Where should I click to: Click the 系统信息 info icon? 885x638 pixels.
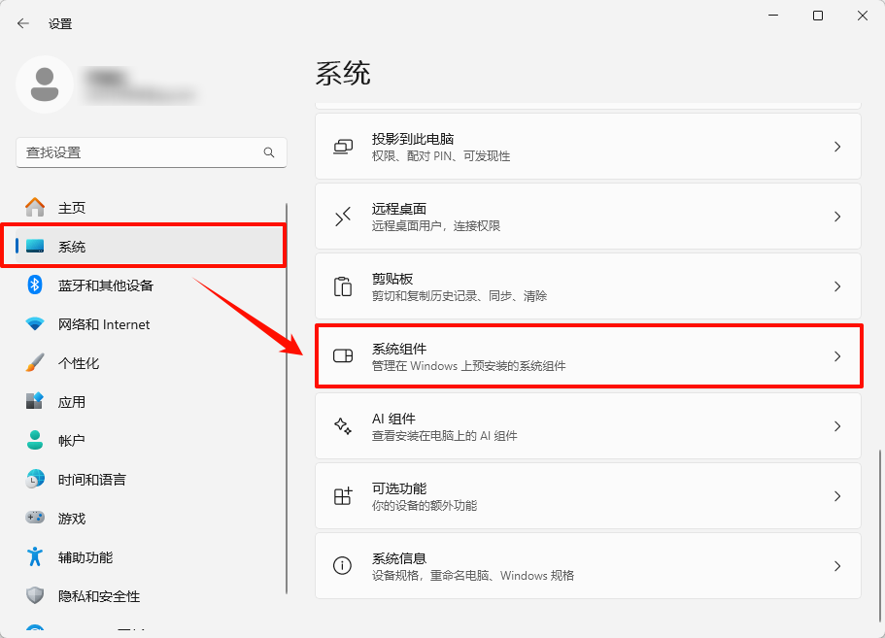pos(342,565)
